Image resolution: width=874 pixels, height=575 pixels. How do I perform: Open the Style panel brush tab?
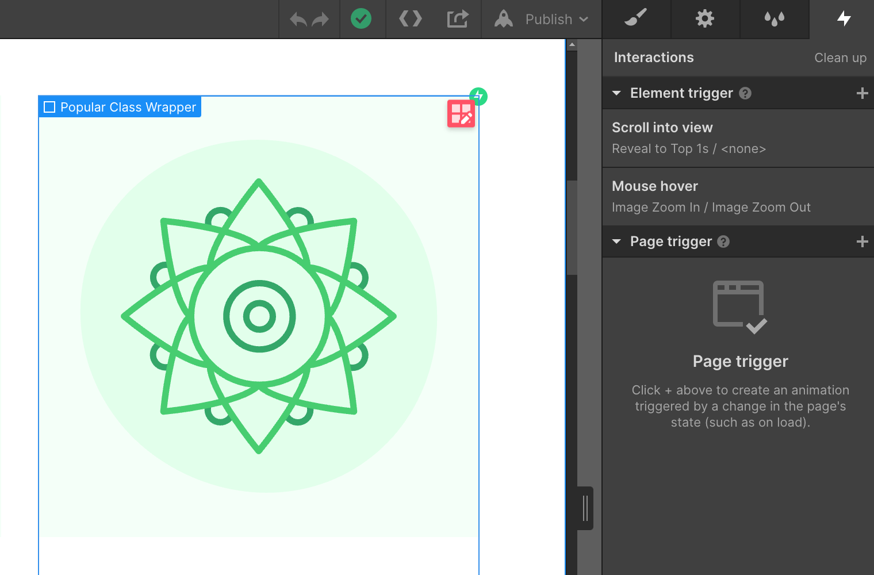pos(636,18)
